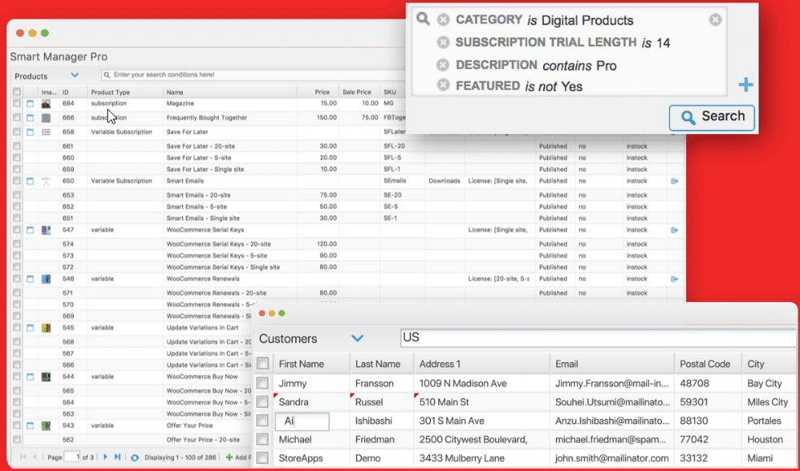This screenshot has height=471, width=800.
Task: Click the Search button in the advanced search panel
Action: tap(711, 118)
